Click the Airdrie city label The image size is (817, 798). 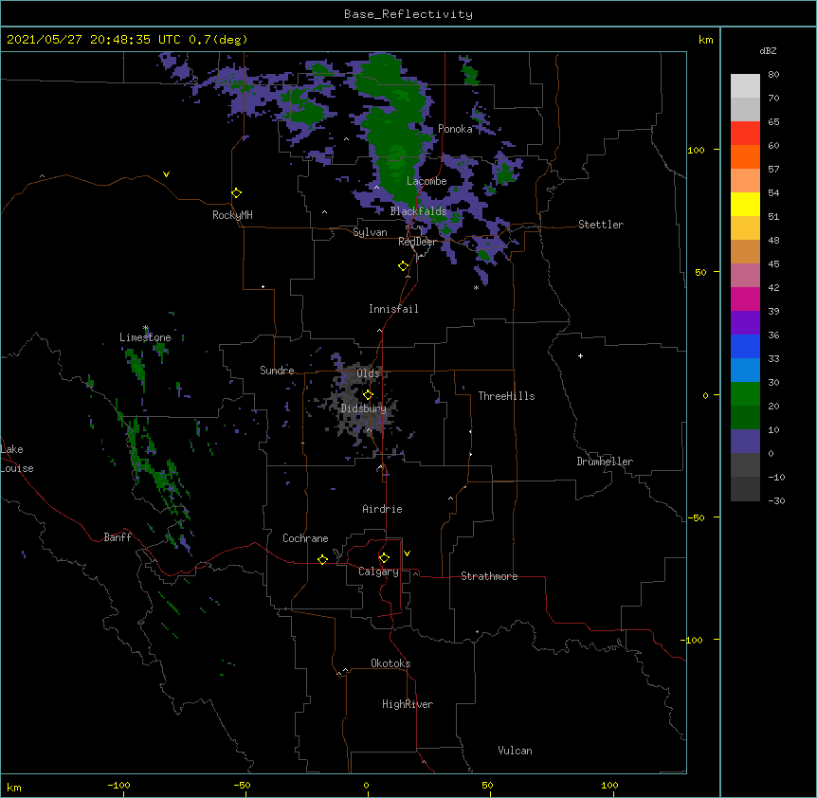(x=382, y=509)
